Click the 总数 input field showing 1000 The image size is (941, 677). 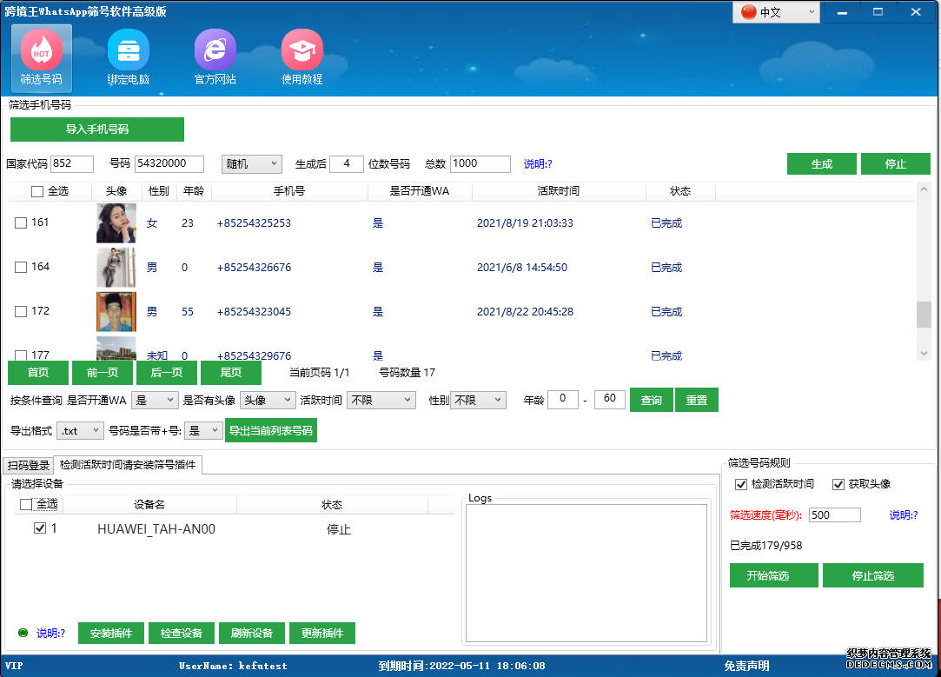480,164
